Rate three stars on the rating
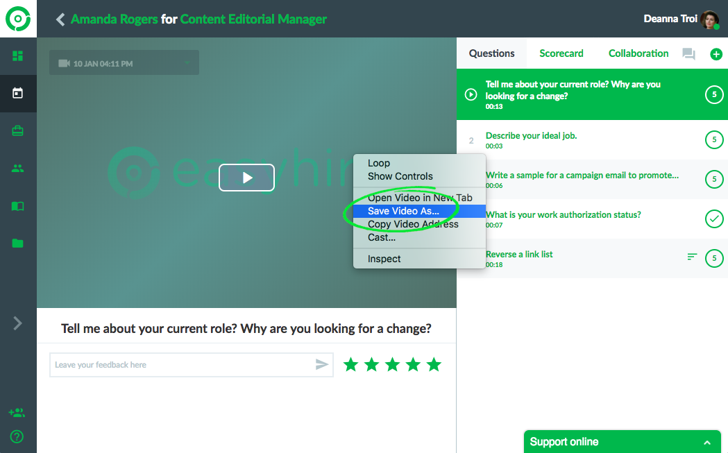Viewport: 728px width, 453px height. coord(392,365)
